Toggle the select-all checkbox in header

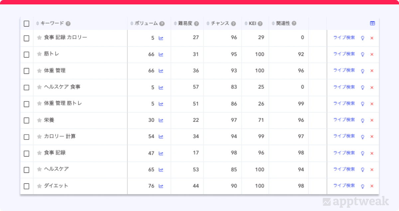click(27, 24)
